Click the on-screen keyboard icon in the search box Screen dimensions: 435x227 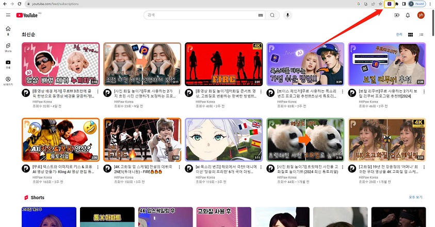click(261, 15)
